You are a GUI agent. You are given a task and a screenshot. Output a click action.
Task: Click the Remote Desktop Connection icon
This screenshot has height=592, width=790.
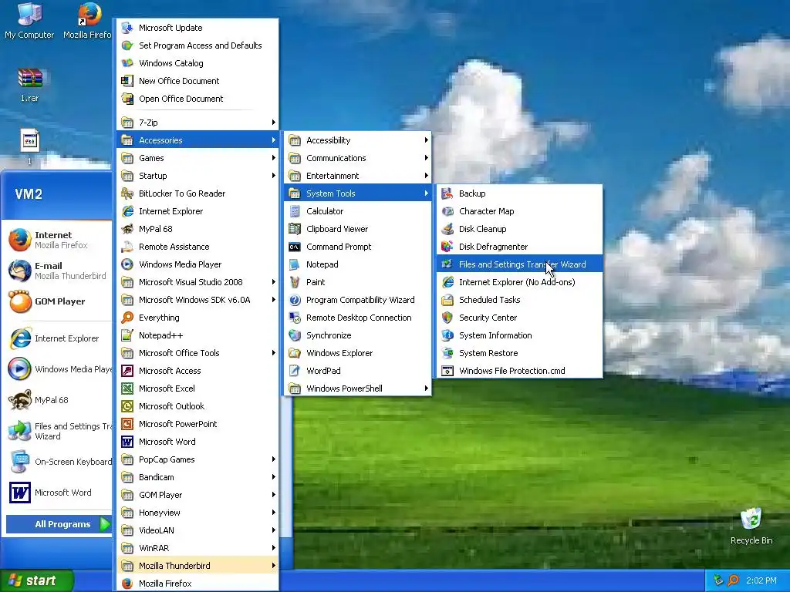tap(294, 317)
